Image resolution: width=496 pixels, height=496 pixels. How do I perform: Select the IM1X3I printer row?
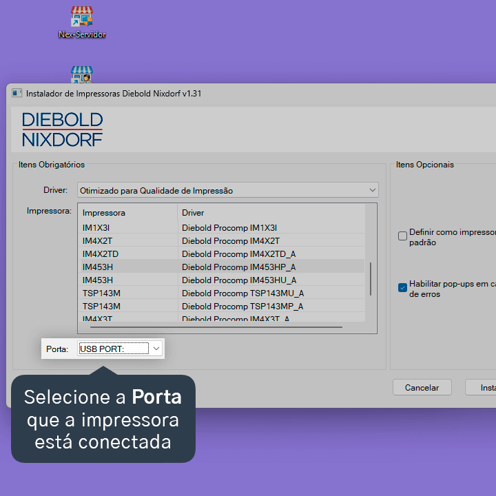click(x=221, y=228)
